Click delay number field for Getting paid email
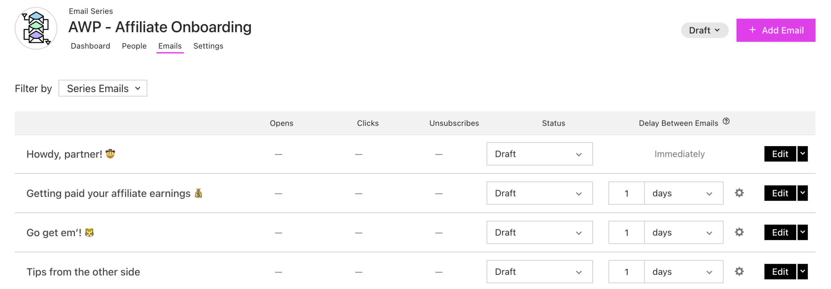The width and height of the screenshot is (831, 289). click(x=626, y=193)
